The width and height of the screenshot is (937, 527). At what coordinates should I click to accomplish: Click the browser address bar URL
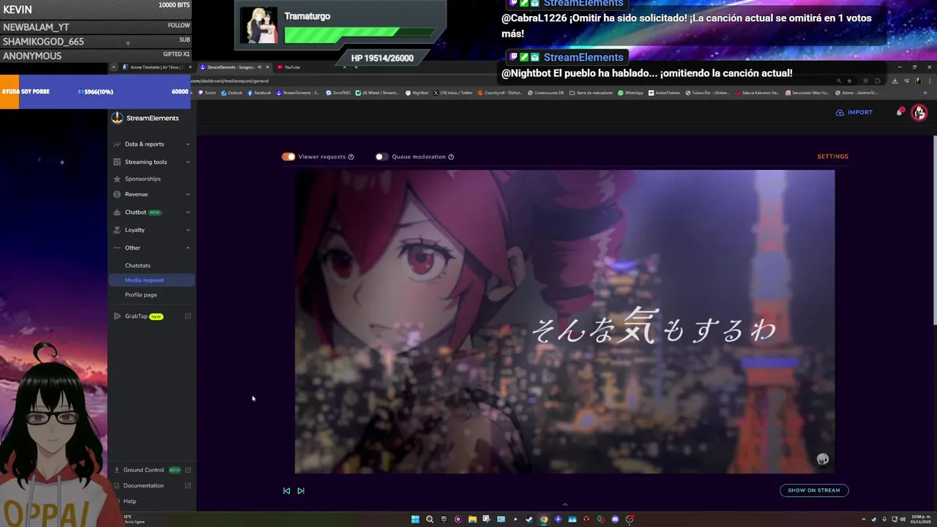point(231,81)
